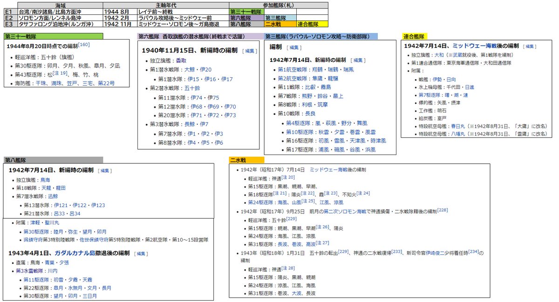The width and height of the screenshot is (559, 302).
Task: Open the 日進 link under 水上機母艦
Action: (470, 87)
